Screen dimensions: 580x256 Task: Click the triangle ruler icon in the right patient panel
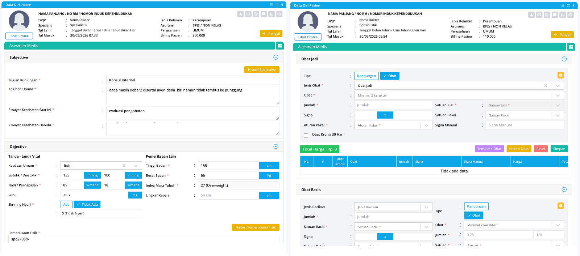[563, 15]
